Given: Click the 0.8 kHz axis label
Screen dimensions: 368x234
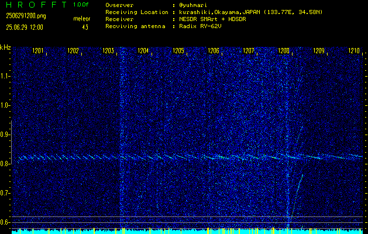Looking at the screenshot, I should click(5, 164).
